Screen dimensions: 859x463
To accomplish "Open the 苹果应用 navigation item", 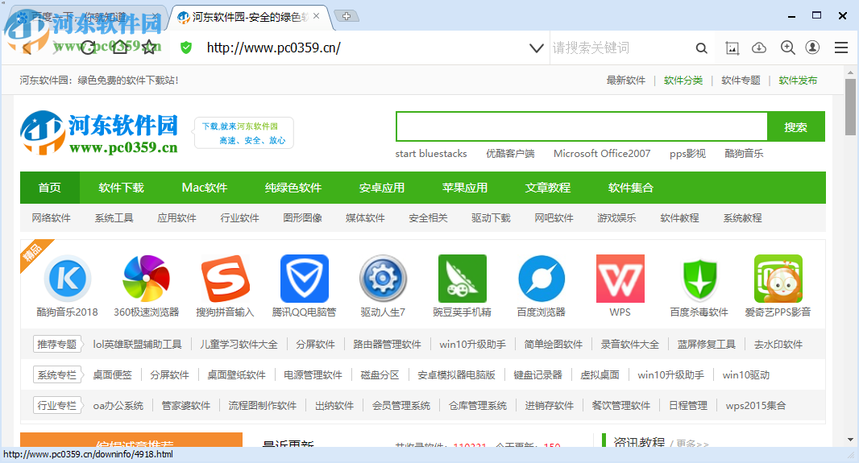I will (465, 188).
